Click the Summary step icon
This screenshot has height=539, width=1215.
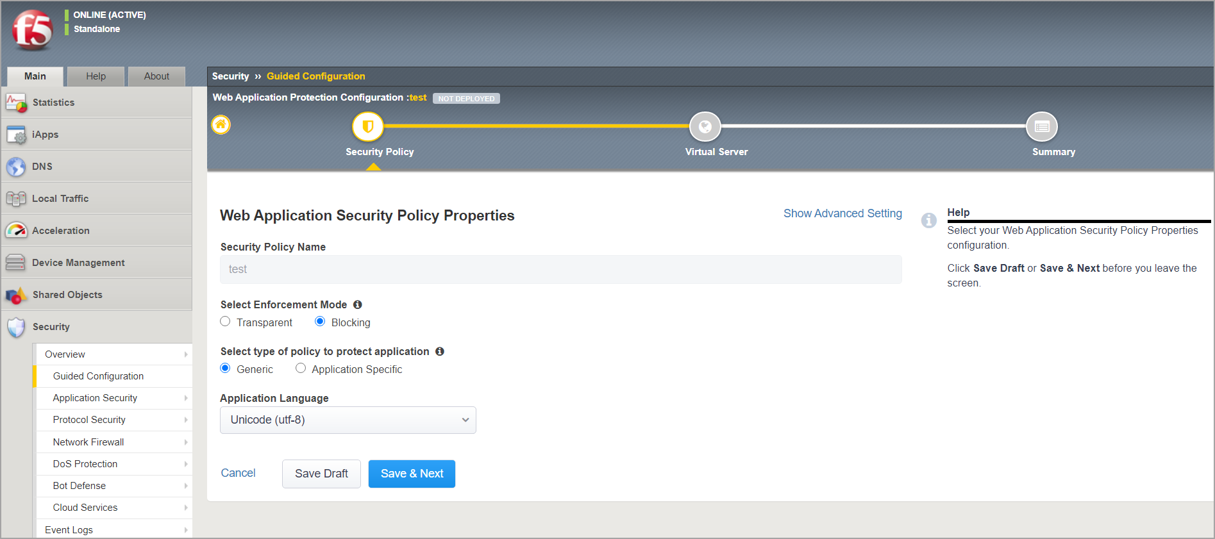coord(1041,127)
